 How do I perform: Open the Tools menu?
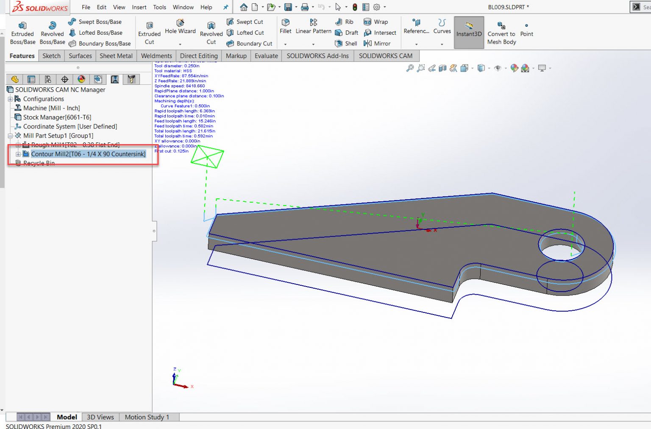tap(159, 7)
